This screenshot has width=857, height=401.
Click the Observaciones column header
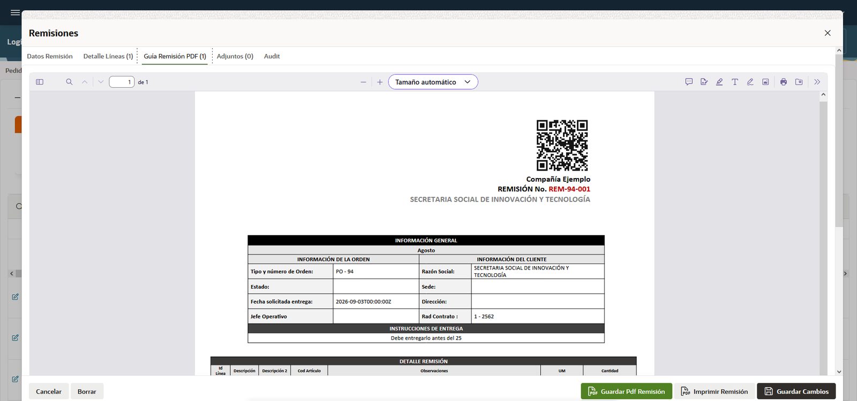coord(434,371)
